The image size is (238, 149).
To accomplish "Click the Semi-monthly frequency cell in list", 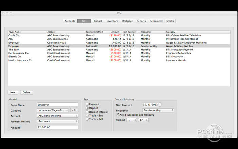I will point(149,46).
